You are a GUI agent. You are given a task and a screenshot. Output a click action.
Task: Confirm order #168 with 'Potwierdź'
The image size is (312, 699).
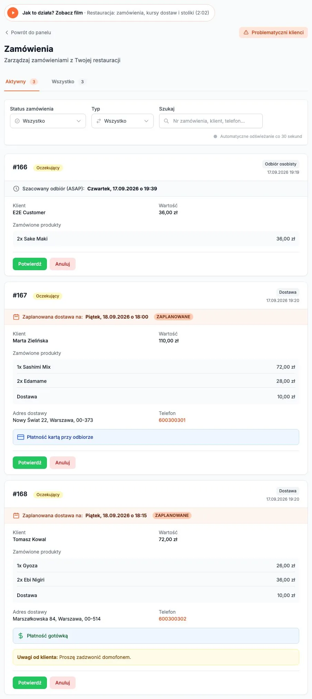[x=30, y=683]
